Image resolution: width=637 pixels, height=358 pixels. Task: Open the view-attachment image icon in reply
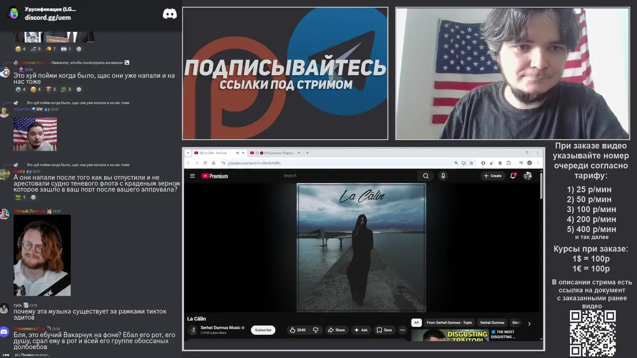[127, 63]
